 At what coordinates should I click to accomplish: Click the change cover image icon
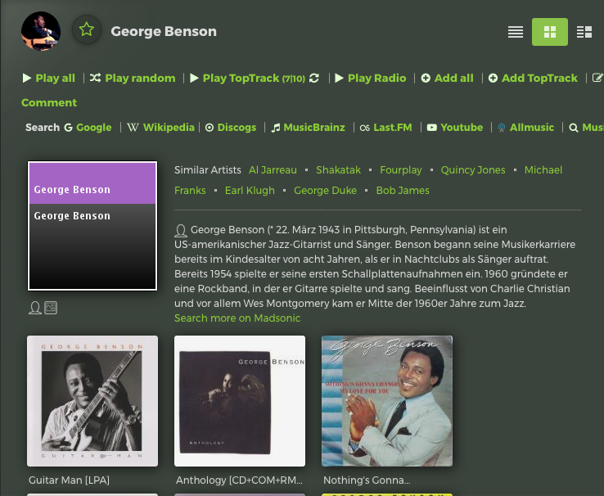tap(51, 307)
